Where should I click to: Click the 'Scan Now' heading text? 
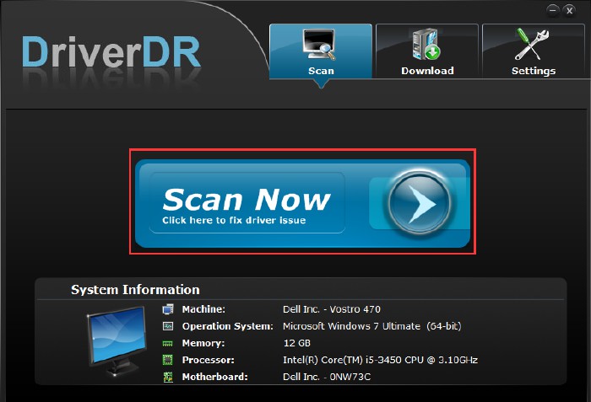(246, 199)
